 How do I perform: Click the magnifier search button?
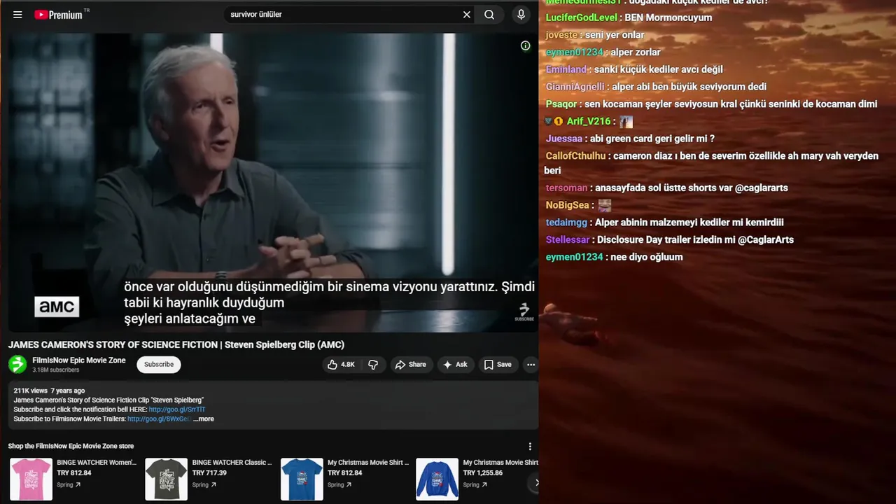pos(489,15)
